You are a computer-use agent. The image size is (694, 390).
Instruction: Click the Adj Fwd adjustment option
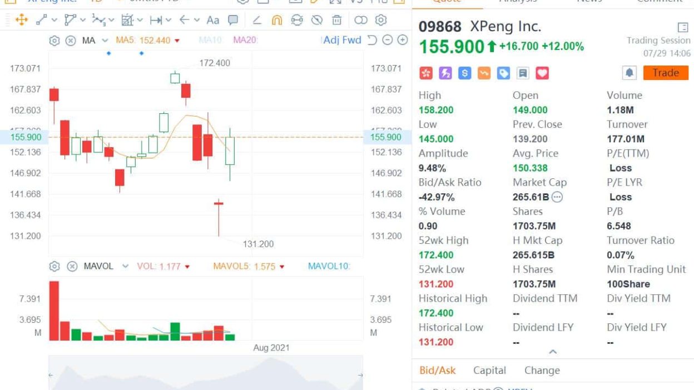[342, 40]
